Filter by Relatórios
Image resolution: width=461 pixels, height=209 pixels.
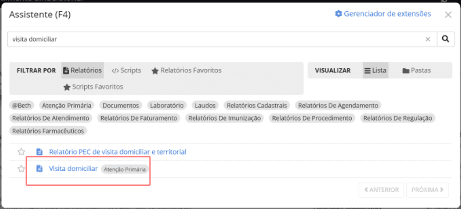pyautogui.click(x=82, y=71)
